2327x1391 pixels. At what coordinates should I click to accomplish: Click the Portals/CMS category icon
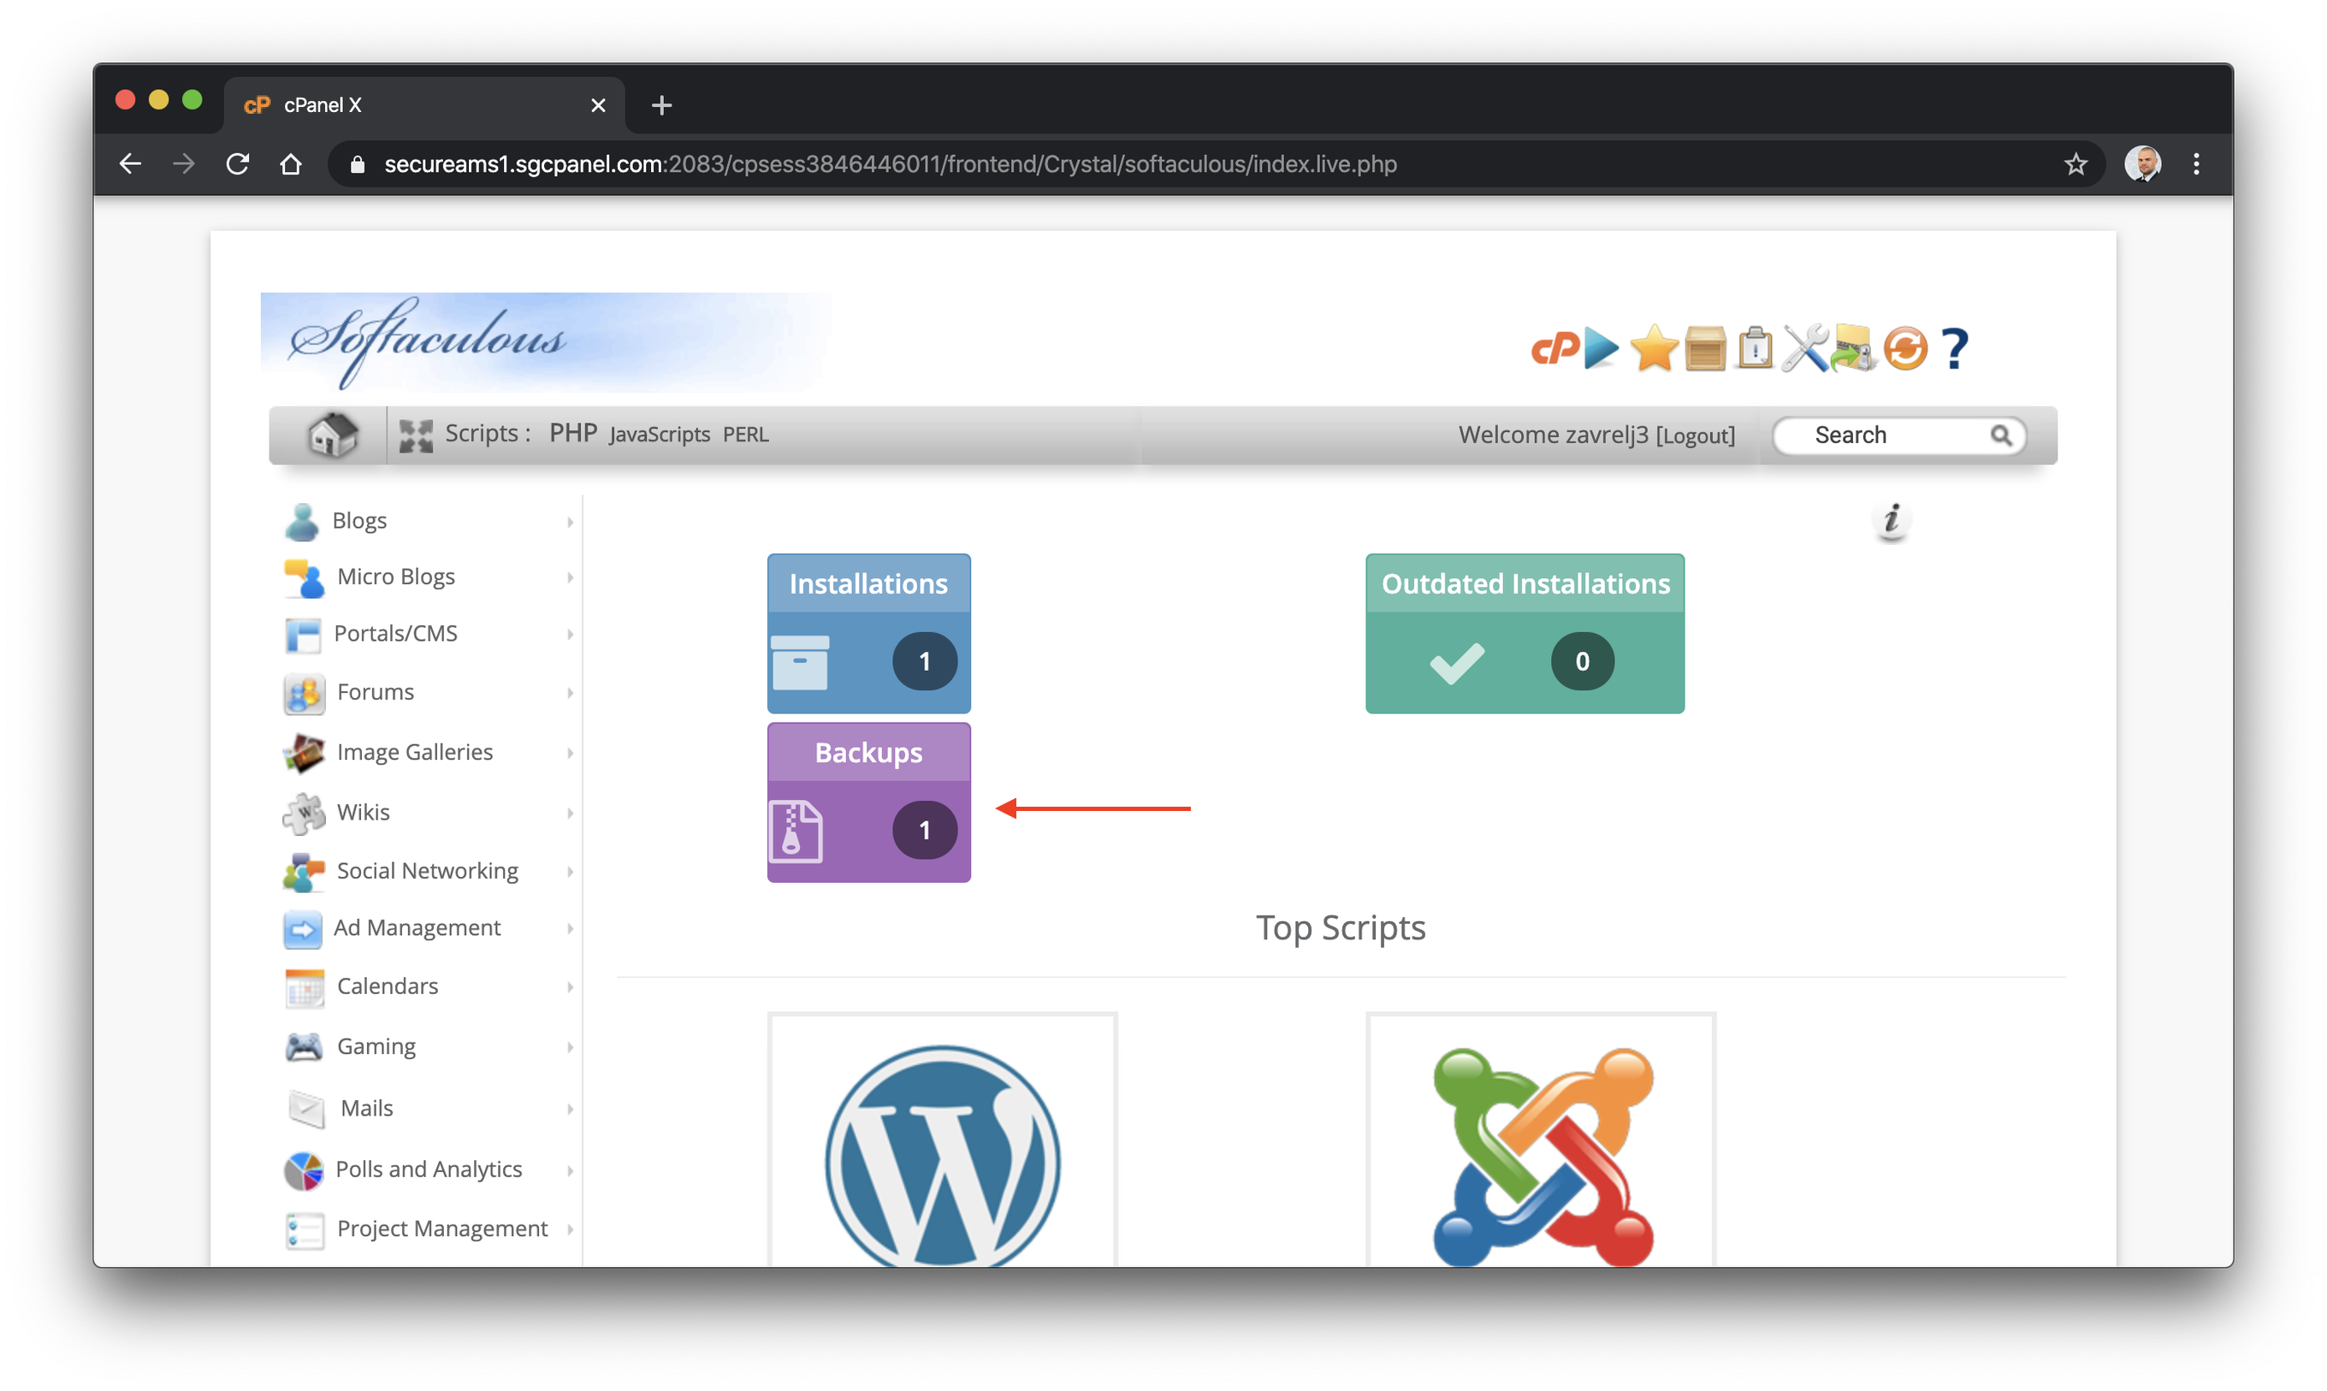(302, 635)
